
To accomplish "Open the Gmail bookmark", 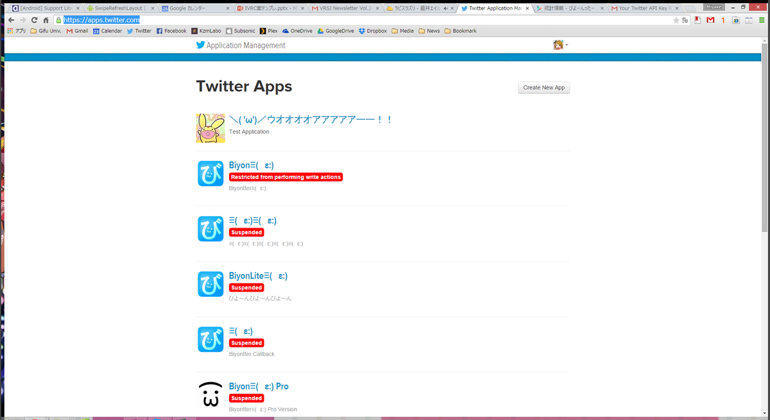I will 77,31.
